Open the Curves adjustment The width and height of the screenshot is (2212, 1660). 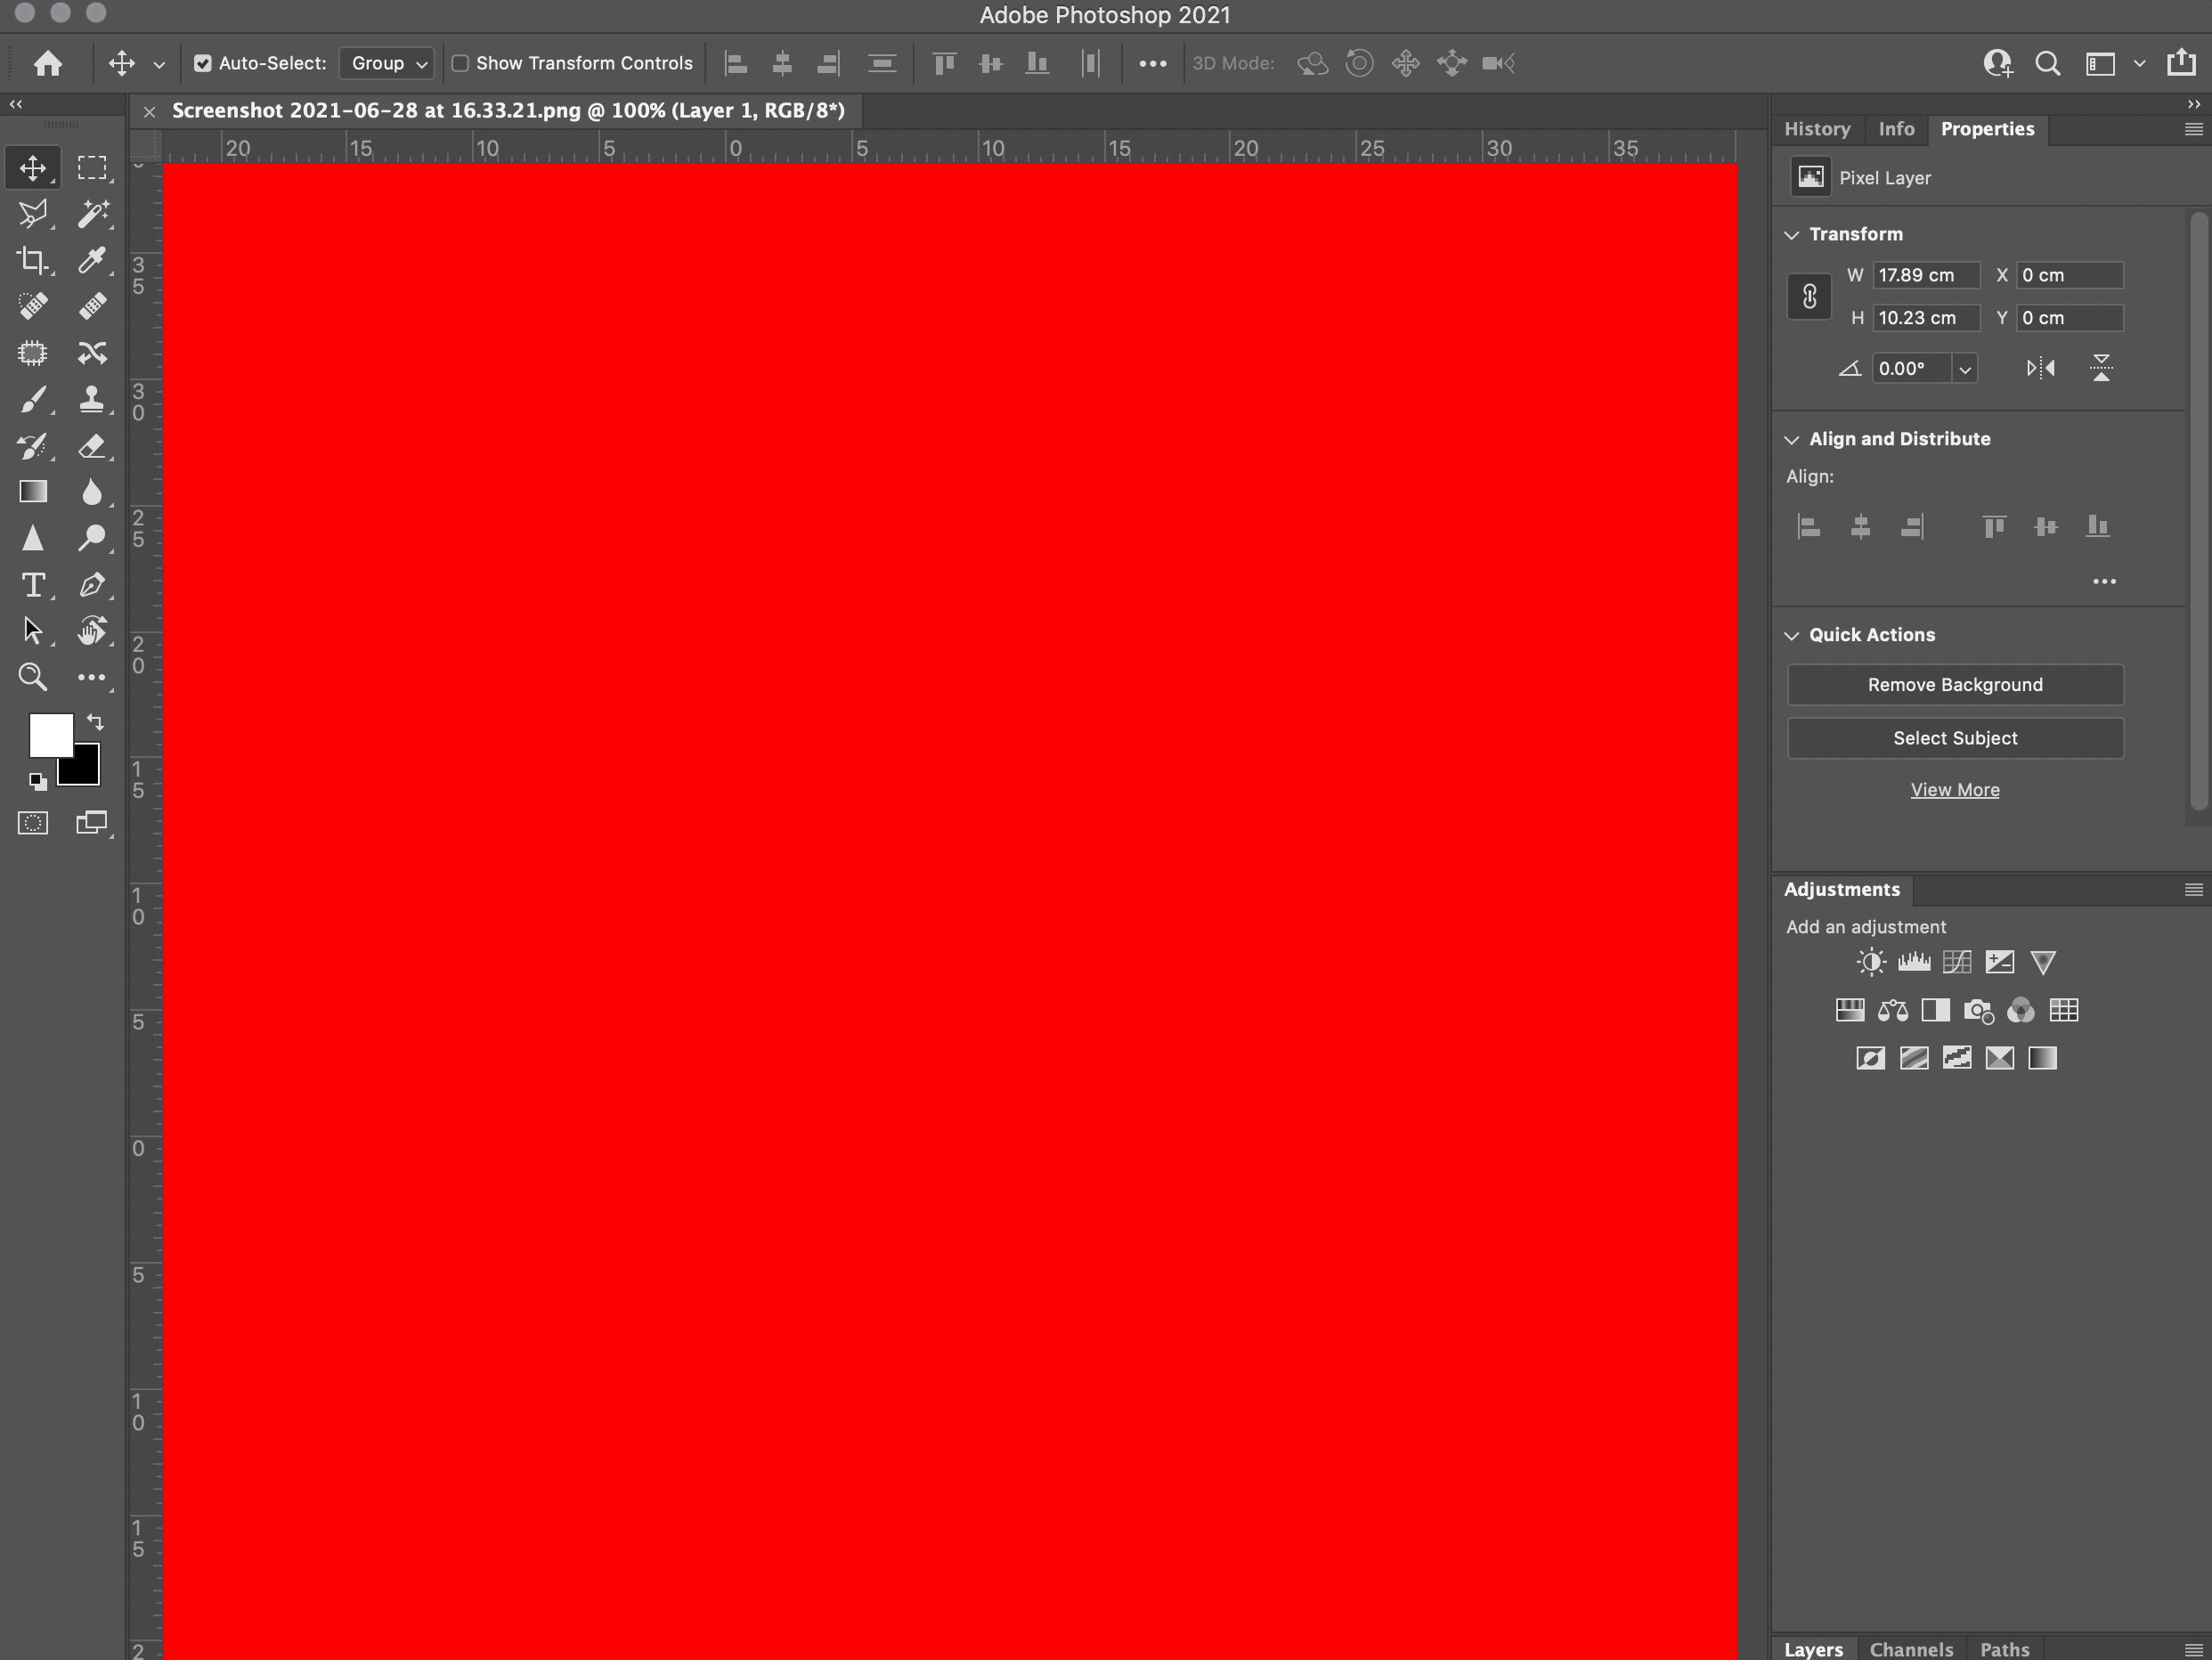(x=1957, y=962)
